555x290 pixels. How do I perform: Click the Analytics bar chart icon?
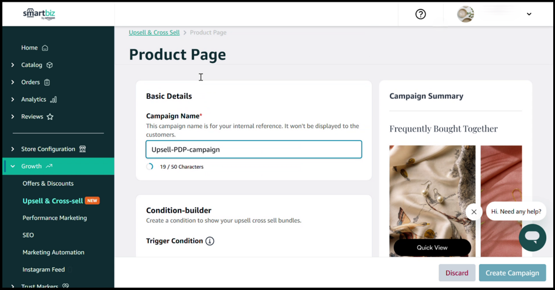[54, 99]
